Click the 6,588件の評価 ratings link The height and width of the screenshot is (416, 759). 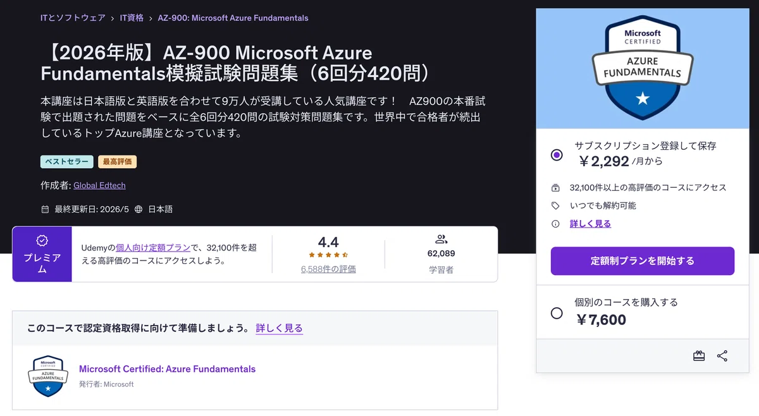(x=328, y=269)
